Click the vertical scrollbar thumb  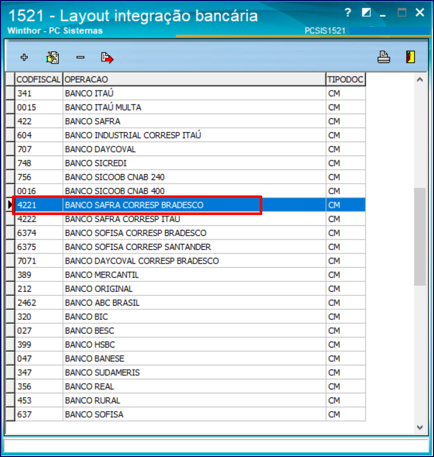420,237
